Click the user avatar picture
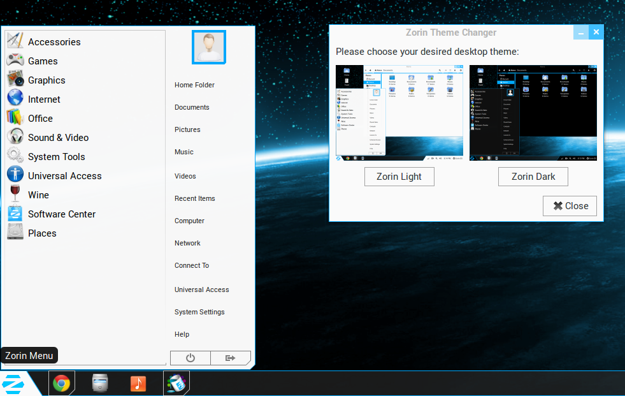The height and width of the screenshot is (396, 625). [x=208, y=47]
